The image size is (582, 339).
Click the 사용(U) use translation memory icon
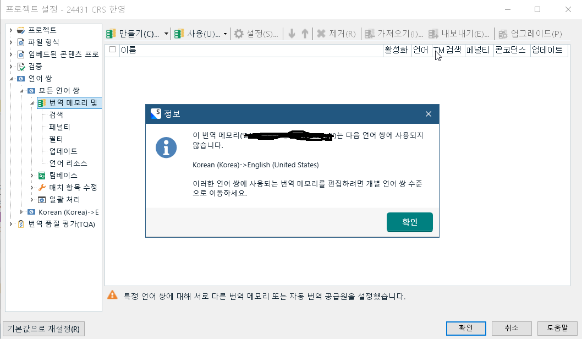(x=179, y=34)
